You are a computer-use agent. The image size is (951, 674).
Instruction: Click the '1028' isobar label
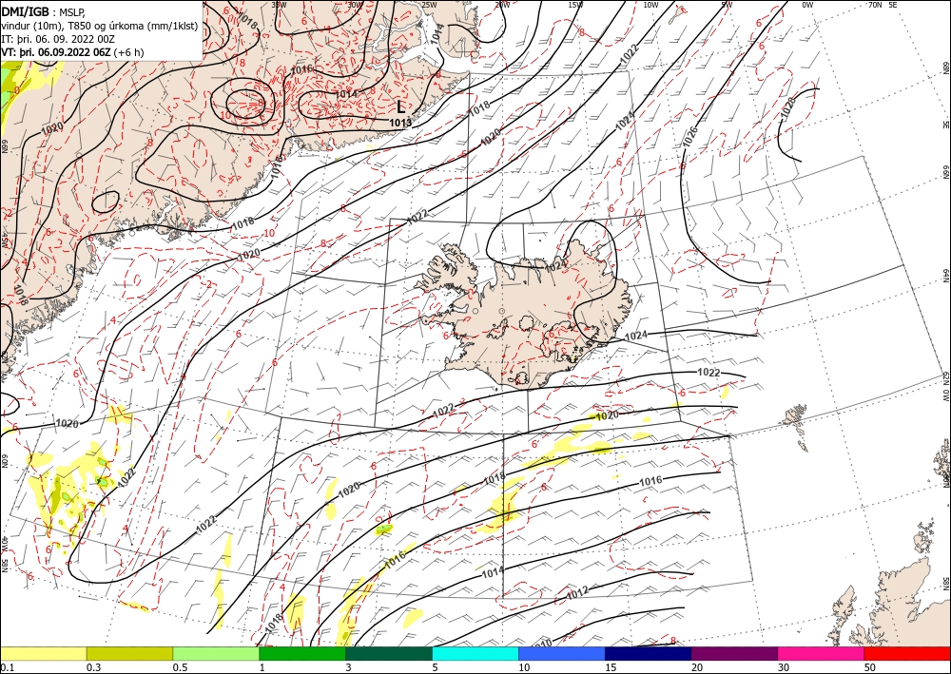787,106
